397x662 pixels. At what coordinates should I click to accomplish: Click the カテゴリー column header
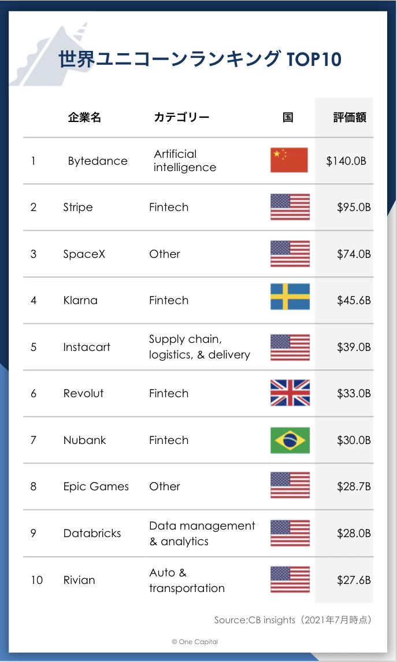click(181, 117)
